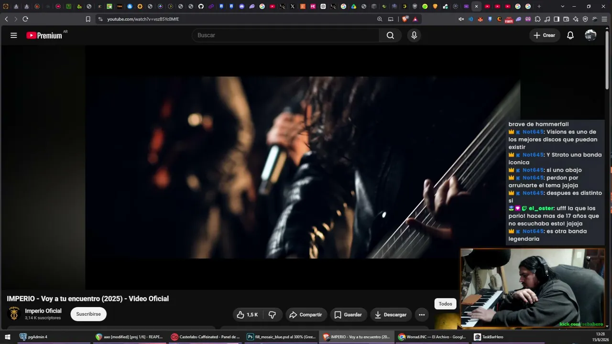Image resolution: width=612 pixels, height=344 pixels.
Task: View site information next to URL
Action: point(100,19)
